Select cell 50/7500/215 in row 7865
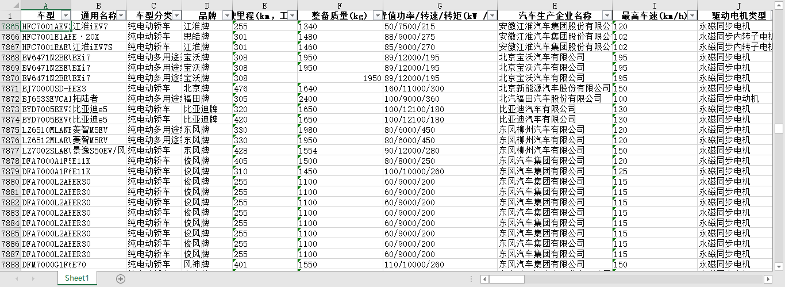The width and height of the screenshot is (785, 287). click(x=440, y=26)
